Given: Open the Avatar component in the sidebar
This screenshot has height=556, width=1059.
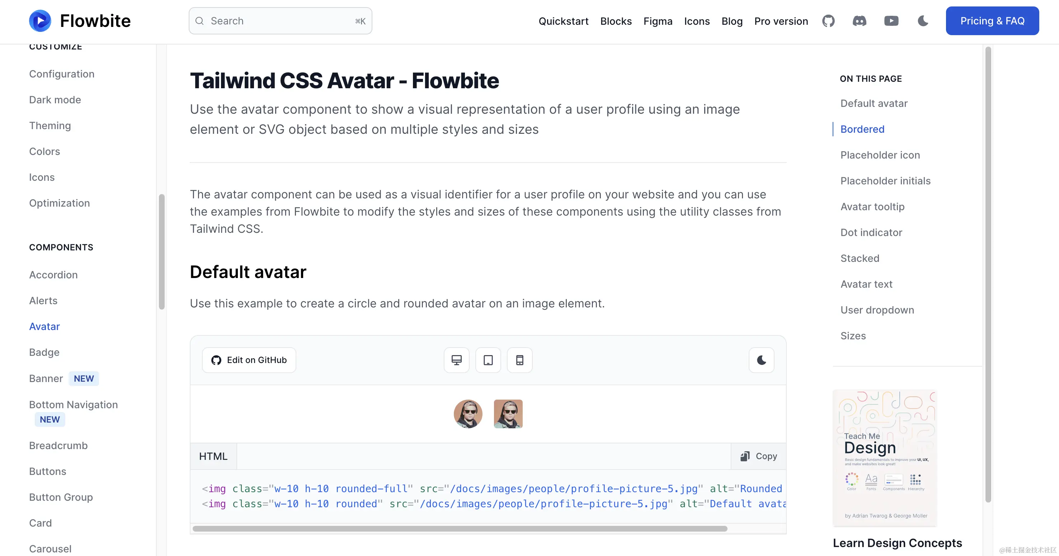Looking at the screenshot, I should coord(44,326).
